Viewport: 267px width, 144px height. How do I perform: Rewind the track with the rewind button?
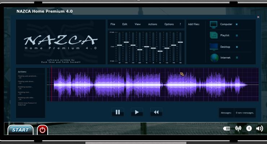click(156, 112)
